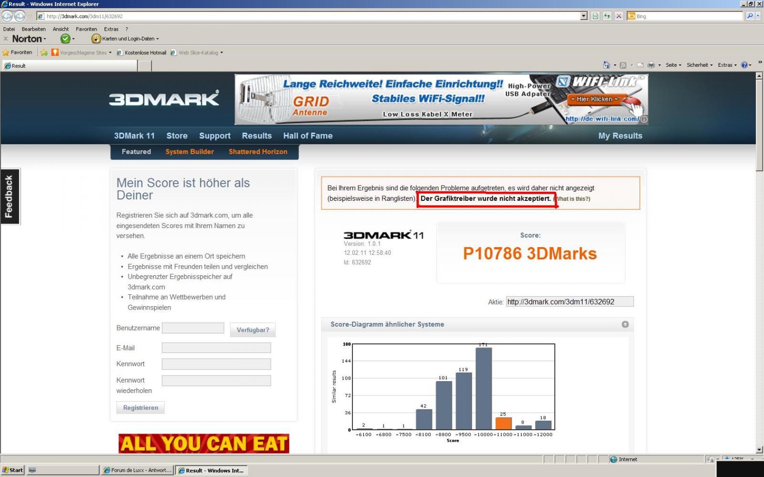Viewport: 764px width, 477px height.
Task: Open My Results link
Action: pyautogui.click(x=620, y=136)
